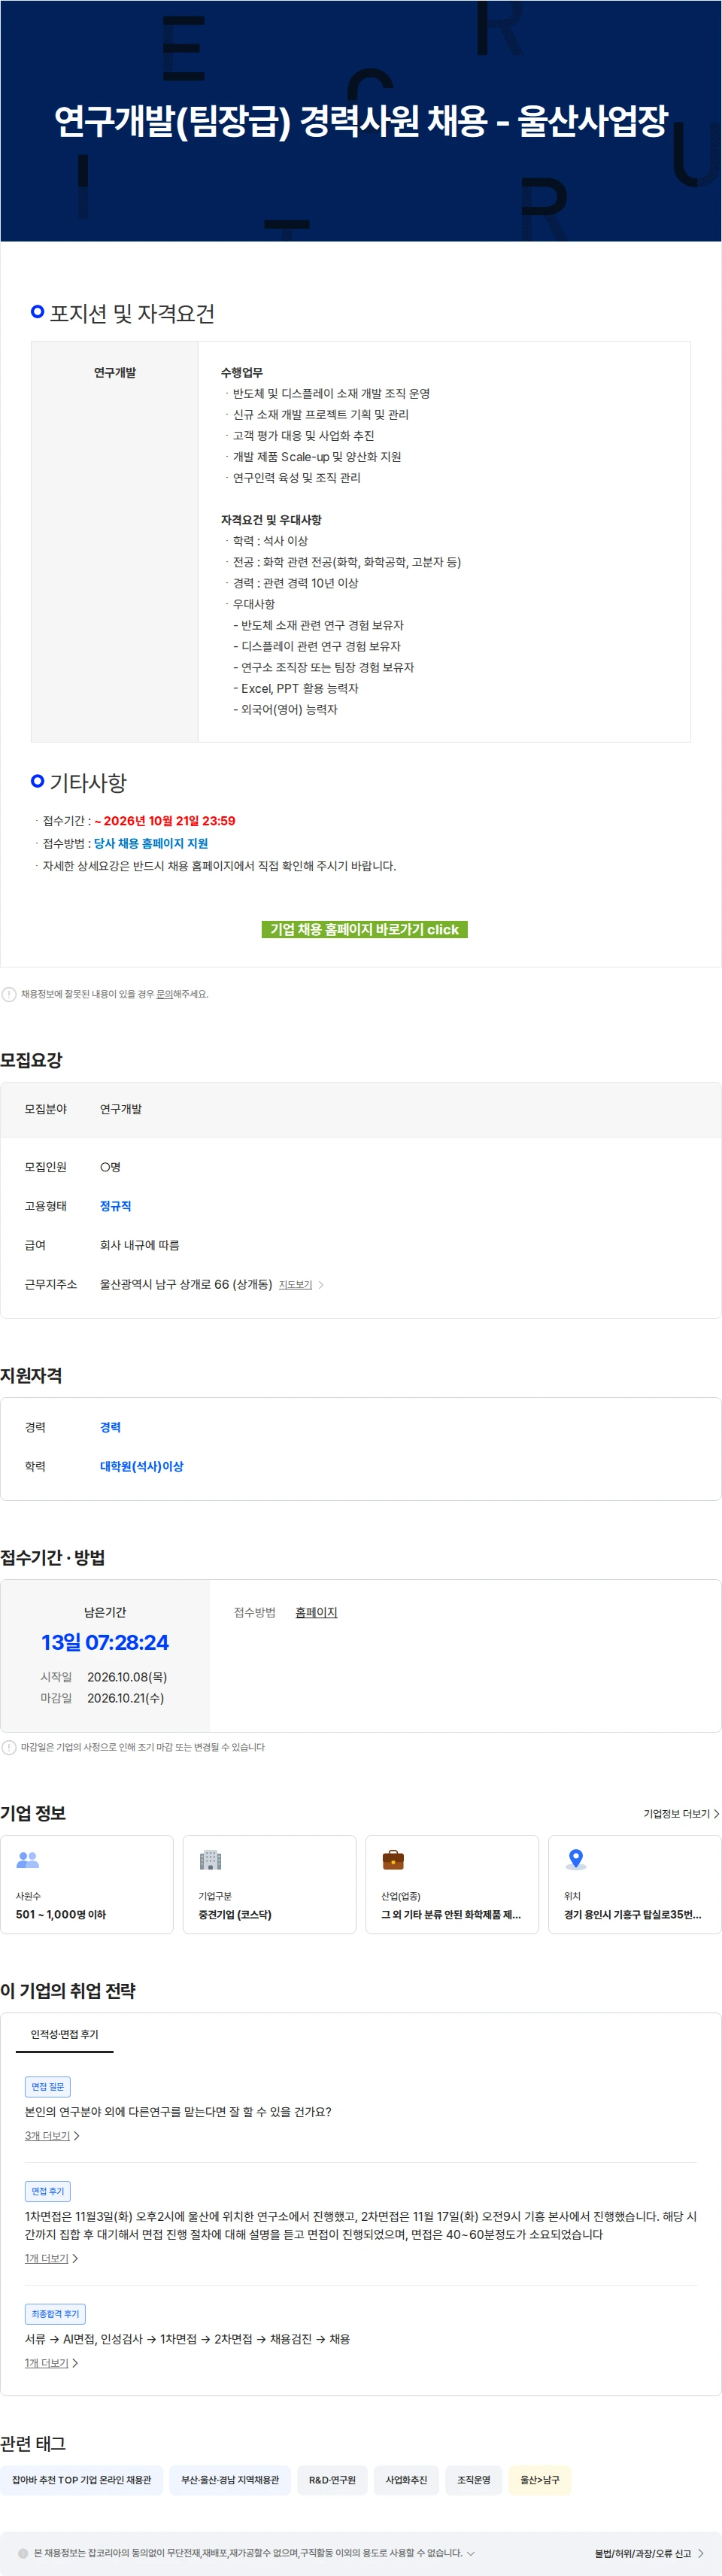This screenshot has height=2576, width=722.
Task: Click the ~ 2026년 10월 21일 23:59 deadline text
Action: (165, 820)
